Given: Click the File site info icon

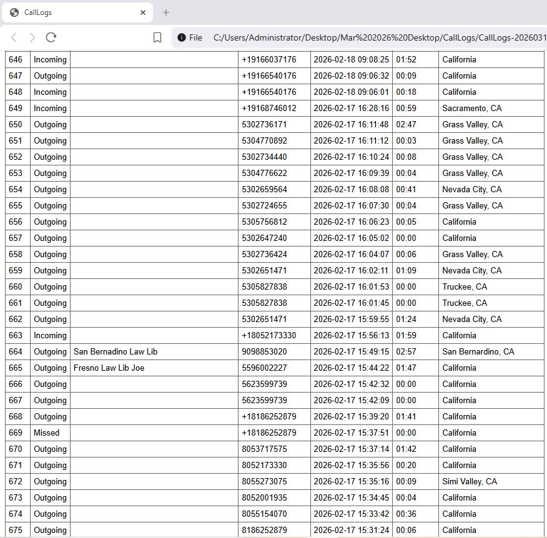Looking at the screenshot, I should click(182, 37).
